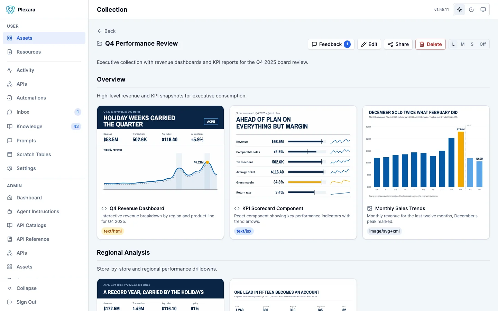Go back with the Back link

(106, 31)
